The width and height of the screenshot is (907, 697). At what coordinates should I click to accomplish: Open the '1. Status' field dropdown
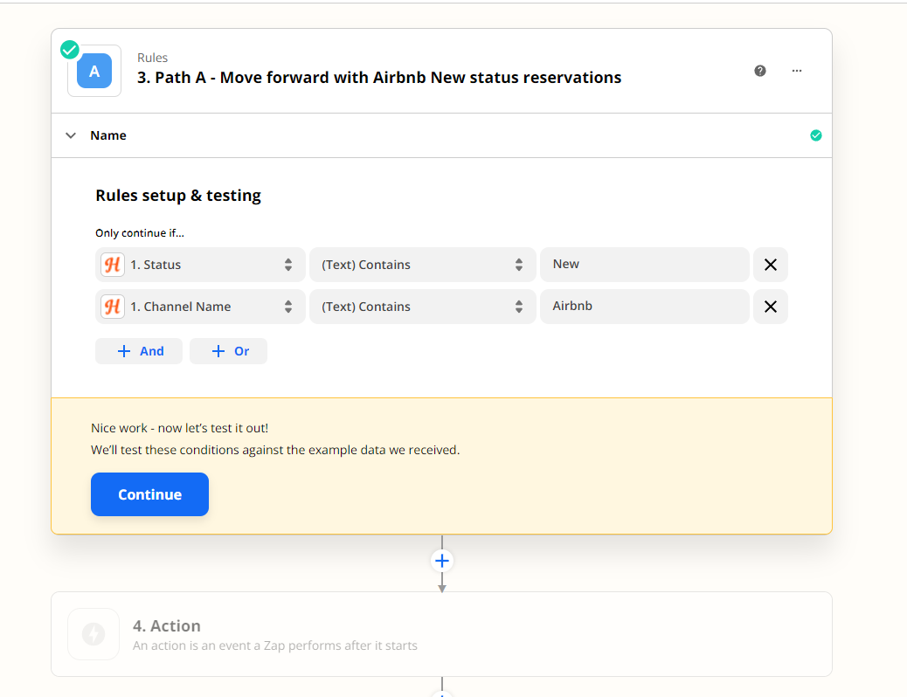click(x=200, y=265)
